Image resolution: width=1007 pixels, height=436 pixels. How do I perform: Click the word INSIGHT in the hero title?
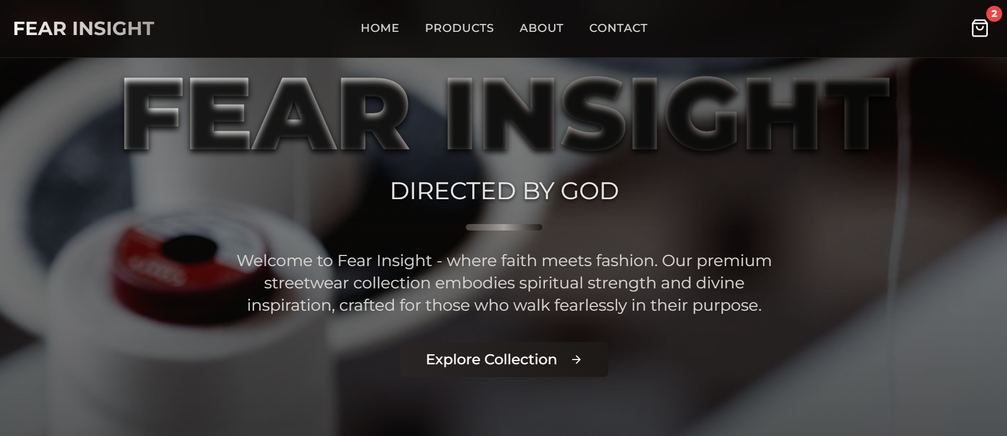tap(668, 114)
